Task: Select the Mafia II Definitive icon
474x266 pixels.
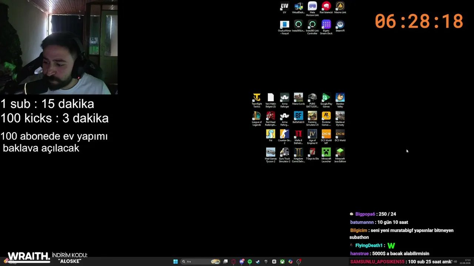Action: pyautogui.click(x=298, y=137)
